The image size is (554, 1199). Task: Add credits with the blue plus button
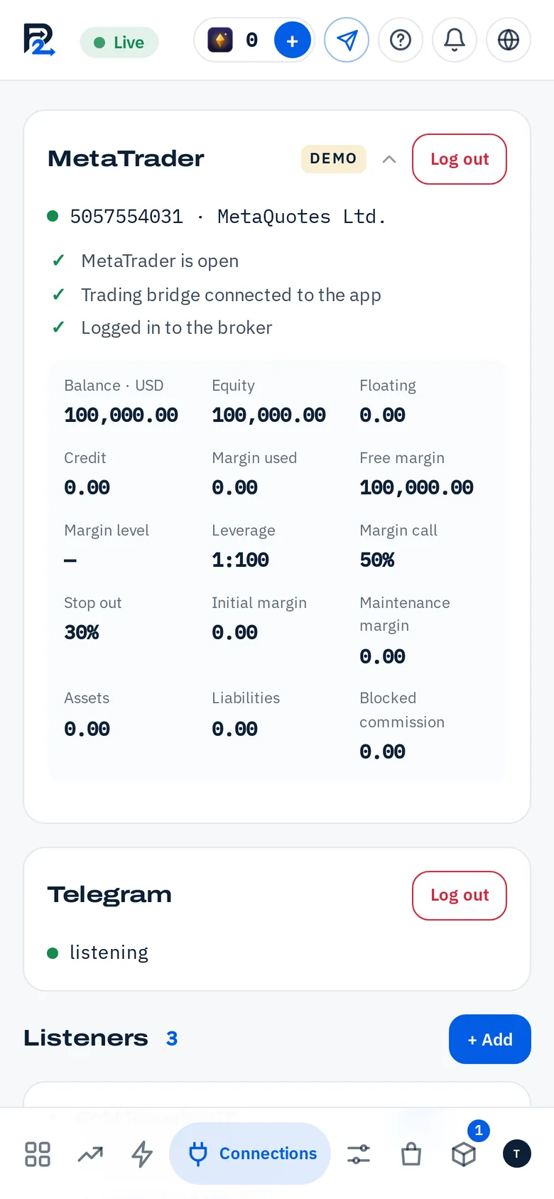pyautogui.click(x=292, y=40)
